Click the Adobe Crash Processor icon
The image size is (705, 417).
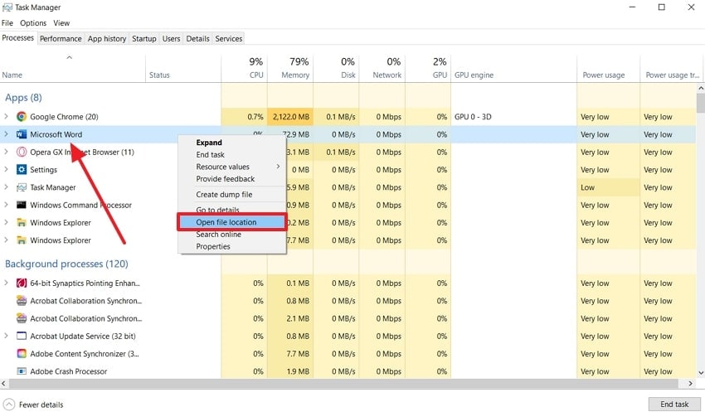coord(22,371)
